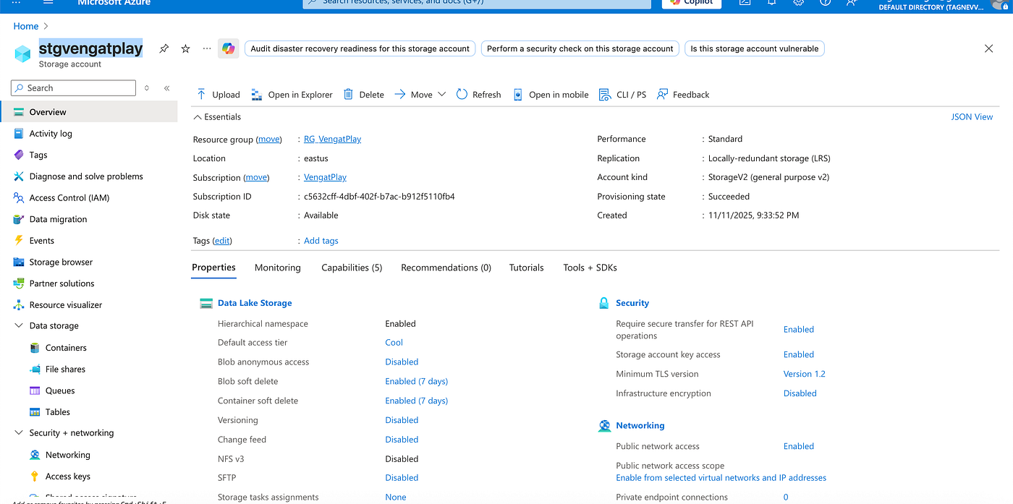Open the RG_VengatPlay resource group link

[332, 139]
